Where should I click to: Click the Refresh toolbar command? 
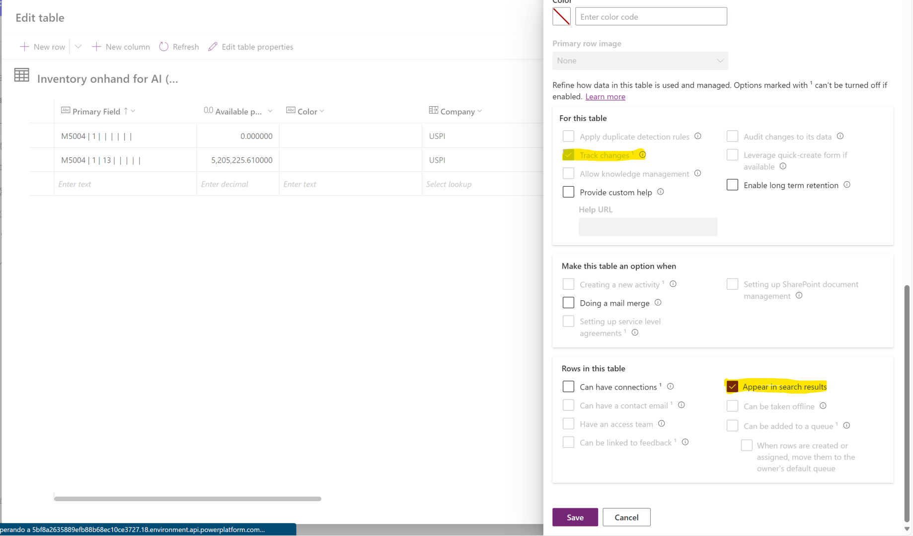point(179,47)
